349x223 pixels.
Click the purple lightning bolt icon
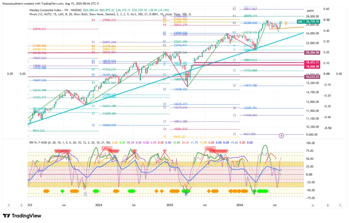click(x=281, y=136)
